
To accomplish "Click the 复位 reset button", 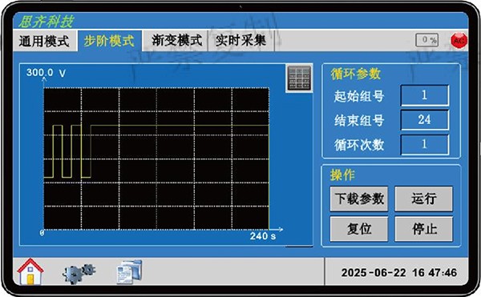I will click(x=359, y=229).
